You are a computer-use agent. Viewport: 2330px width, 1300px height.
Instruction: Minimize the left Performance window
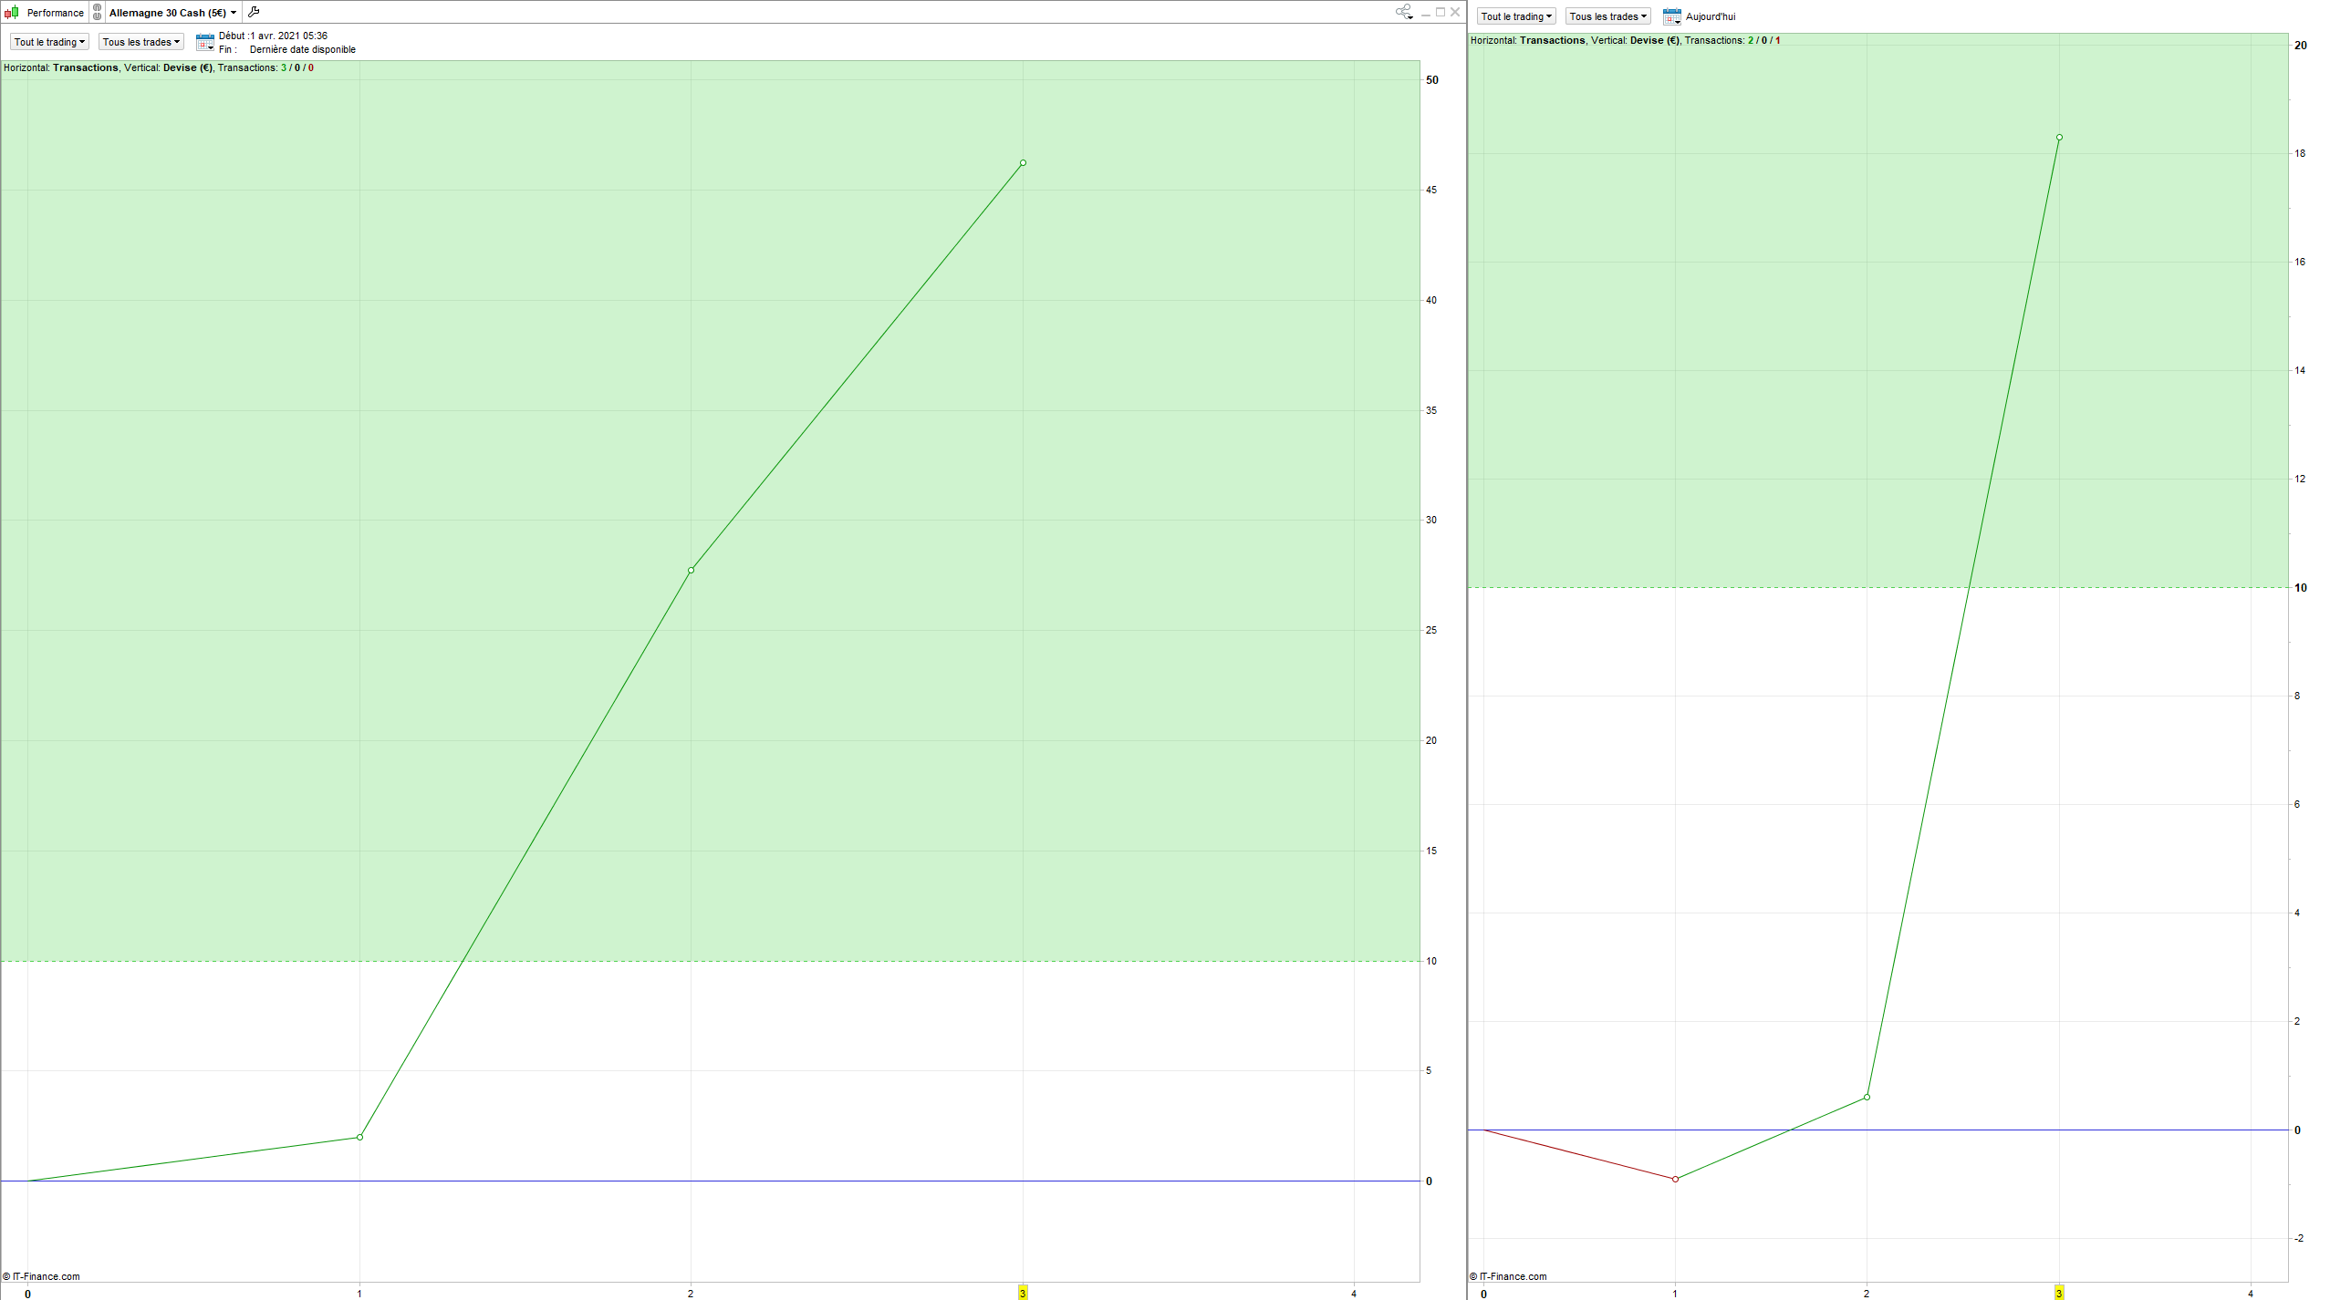click(1426, 13)
